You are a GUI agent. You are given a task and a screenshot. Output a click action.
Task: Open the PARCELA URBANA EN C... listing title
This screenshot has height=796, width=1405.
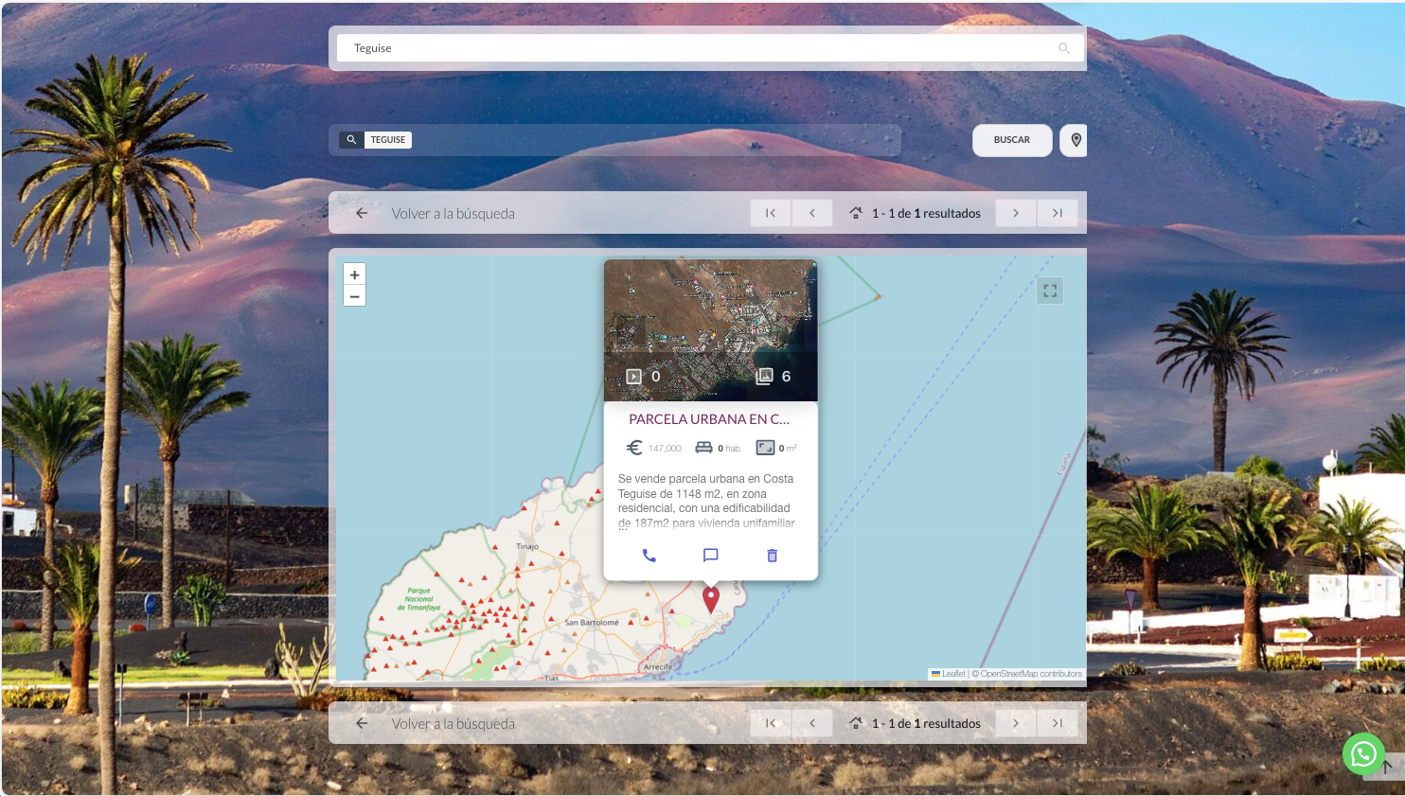pos(709,419)
